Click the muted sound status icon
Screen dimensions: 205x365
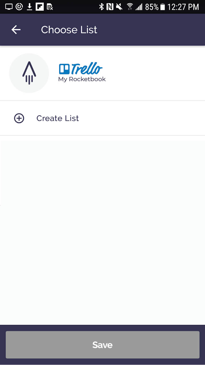[x=119, y=7]
